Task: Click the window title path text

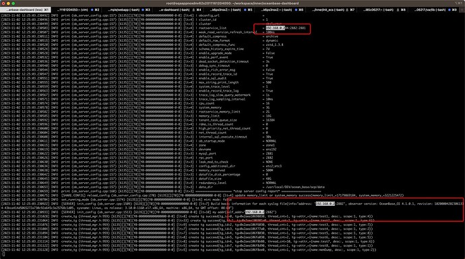Action: coord(232,3)
